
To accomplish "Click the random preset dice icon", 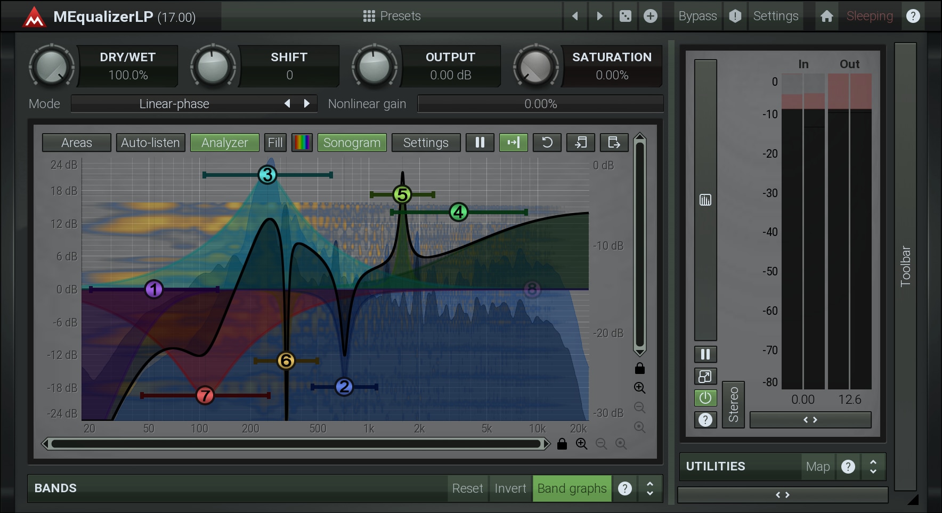I will (x=626, y=16).
